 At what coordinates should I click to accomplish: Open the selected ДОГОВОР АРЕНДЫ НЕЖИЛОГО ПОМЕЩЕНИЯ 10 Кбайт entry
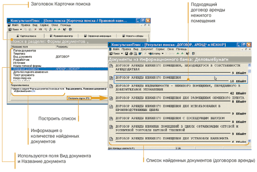click(181, 79)
